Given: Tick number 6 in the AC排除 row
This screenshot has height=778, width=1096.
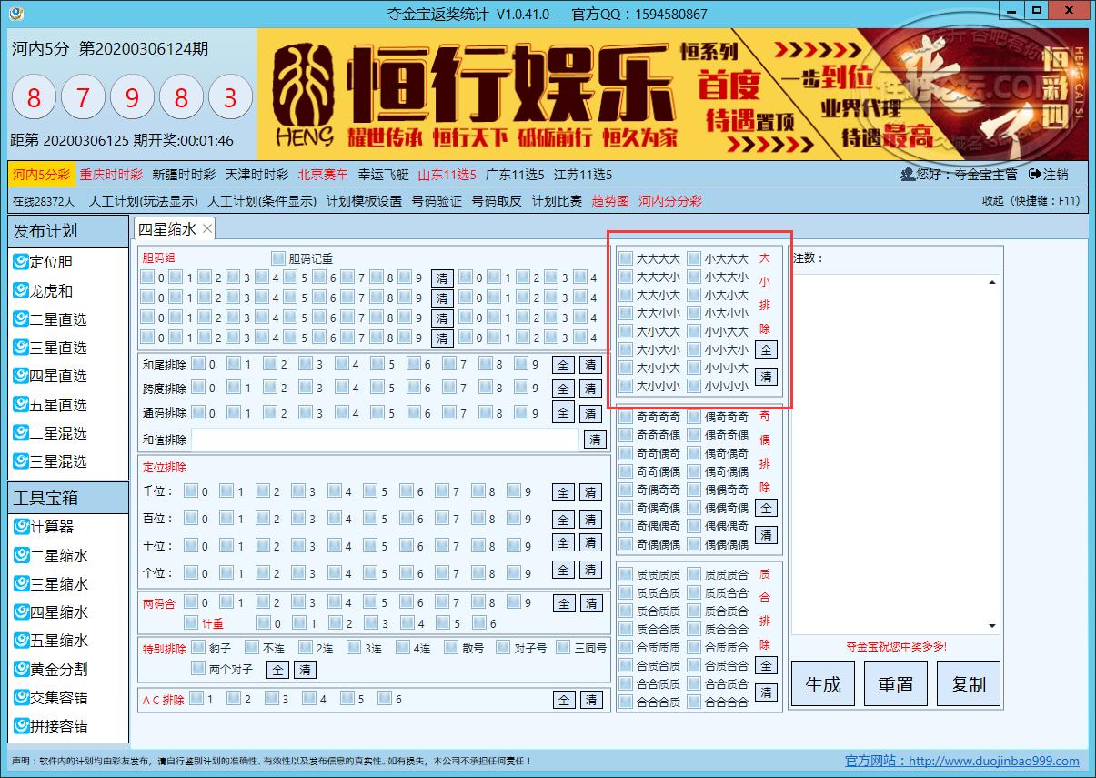Looking at the screenshot, I should 385,699.
